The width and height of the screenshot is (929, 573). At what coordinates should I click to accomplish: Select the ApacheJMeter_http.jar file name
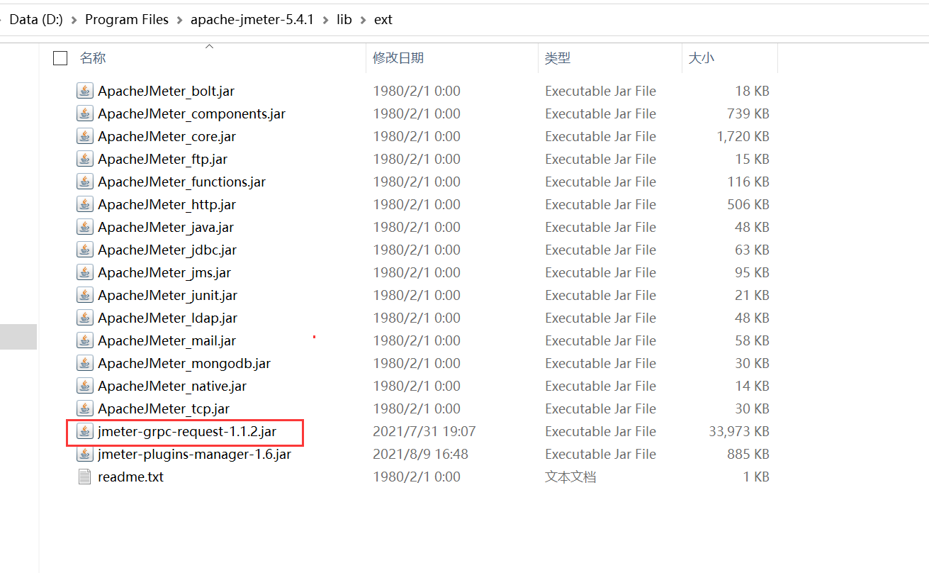167,204
